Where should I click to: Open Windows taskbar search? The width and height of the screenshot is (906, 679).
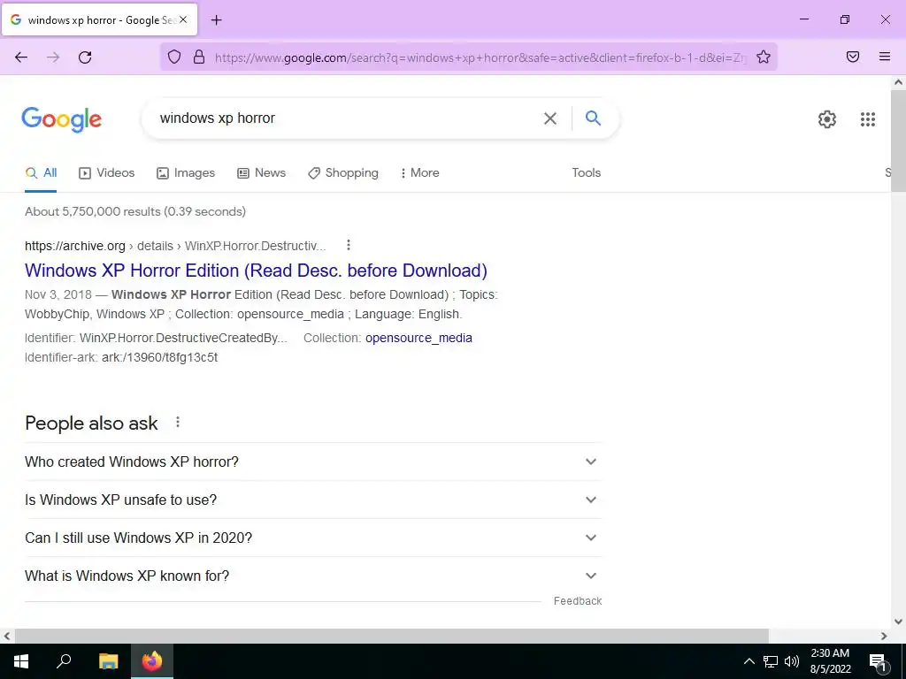(x=64, y=661)
